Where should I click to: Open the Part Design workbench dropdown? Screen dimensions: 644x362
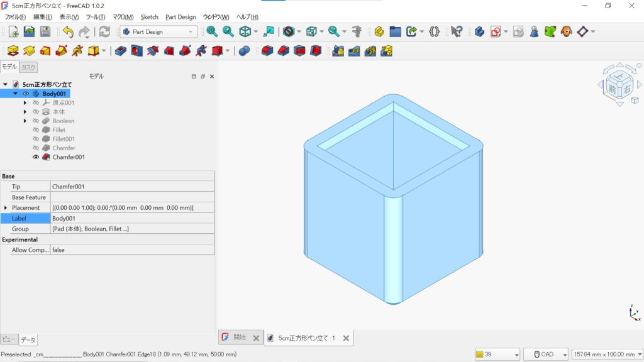click(158, 31)
